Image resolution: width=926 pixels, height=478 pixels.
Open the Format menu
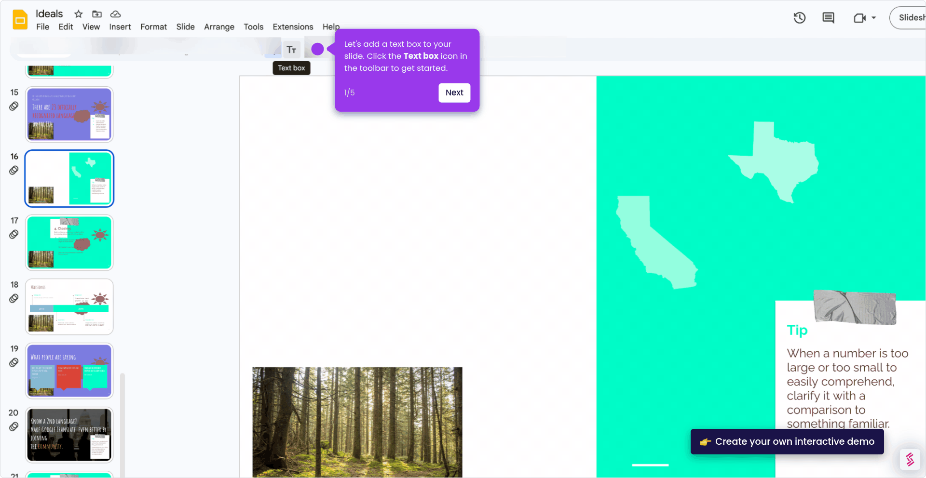point(153,27)
